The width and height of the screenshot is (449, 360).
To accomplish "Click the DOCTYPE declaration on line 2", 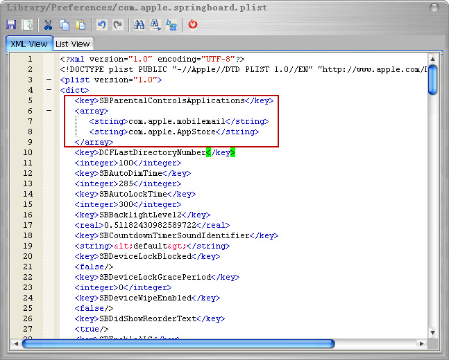I will [244, 69].
